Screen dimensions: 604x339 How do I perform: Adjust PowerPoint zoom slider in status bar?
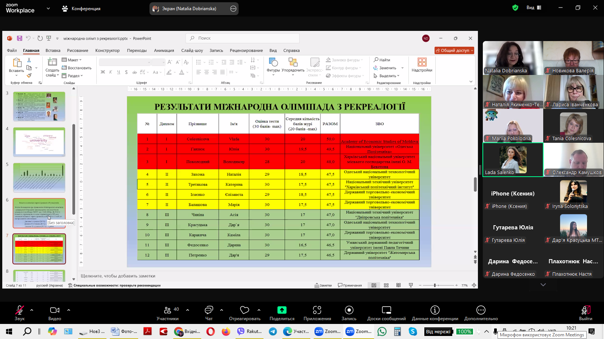coord(435,286)
